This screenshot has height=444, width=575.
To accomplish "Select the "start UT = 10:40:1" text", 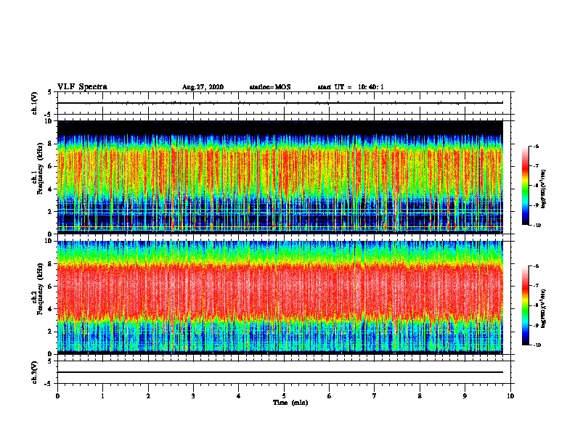I will (351, 87).
